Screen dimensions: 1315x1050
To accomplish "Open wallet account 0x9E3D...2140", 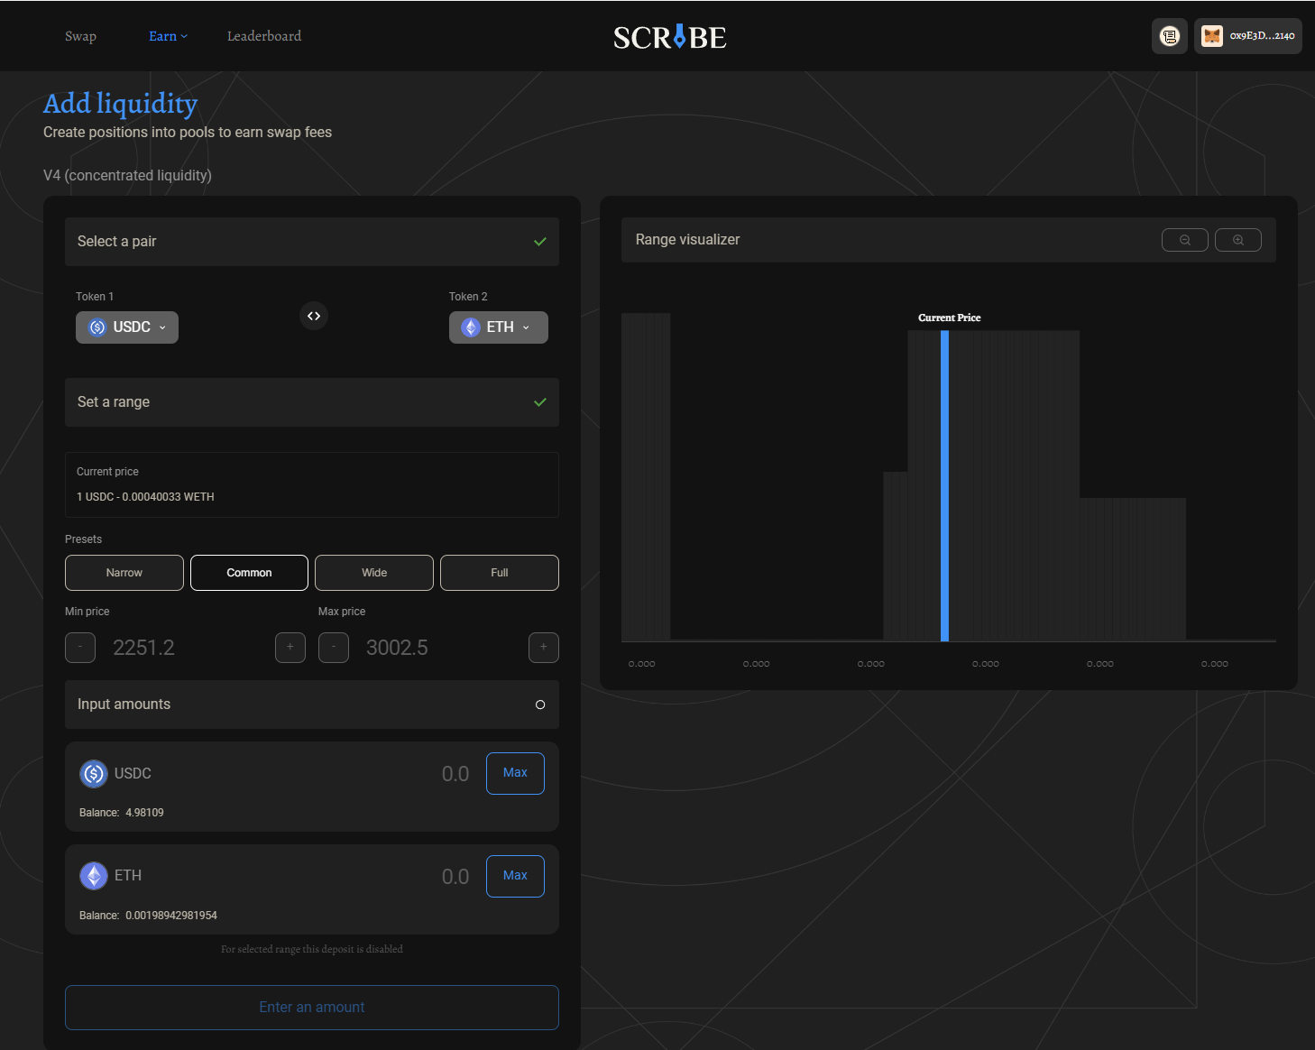I will 1248,36.
